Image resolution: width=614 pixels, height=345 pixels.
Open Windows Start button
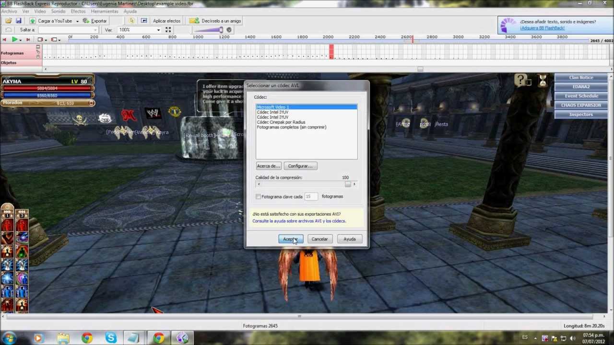(x=9, y=338)
